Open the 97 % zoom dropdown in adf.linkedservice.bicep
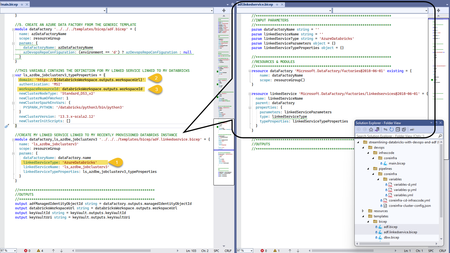This screenshot has height=253, width=450. 251,251
